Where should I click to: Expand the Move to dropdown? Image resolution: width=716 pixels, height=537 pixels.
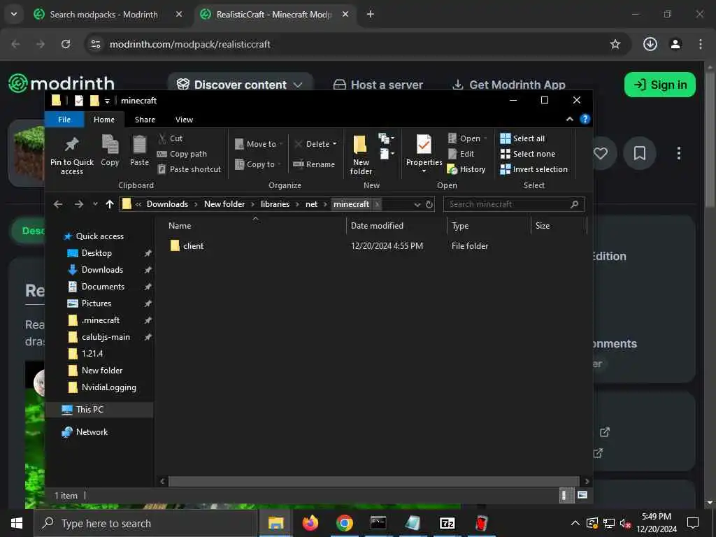tap(281, 144)
